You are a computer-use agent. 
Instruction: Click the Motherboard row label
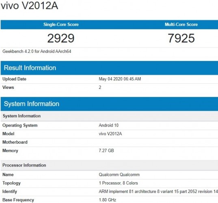click(x=15, y=142)
